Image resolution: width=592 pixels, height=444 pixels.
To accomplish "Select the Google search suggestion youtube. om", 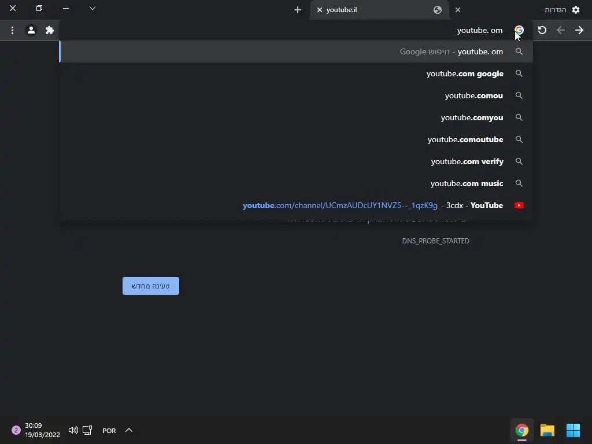I will pyautogui.click(x=296, y=51).
